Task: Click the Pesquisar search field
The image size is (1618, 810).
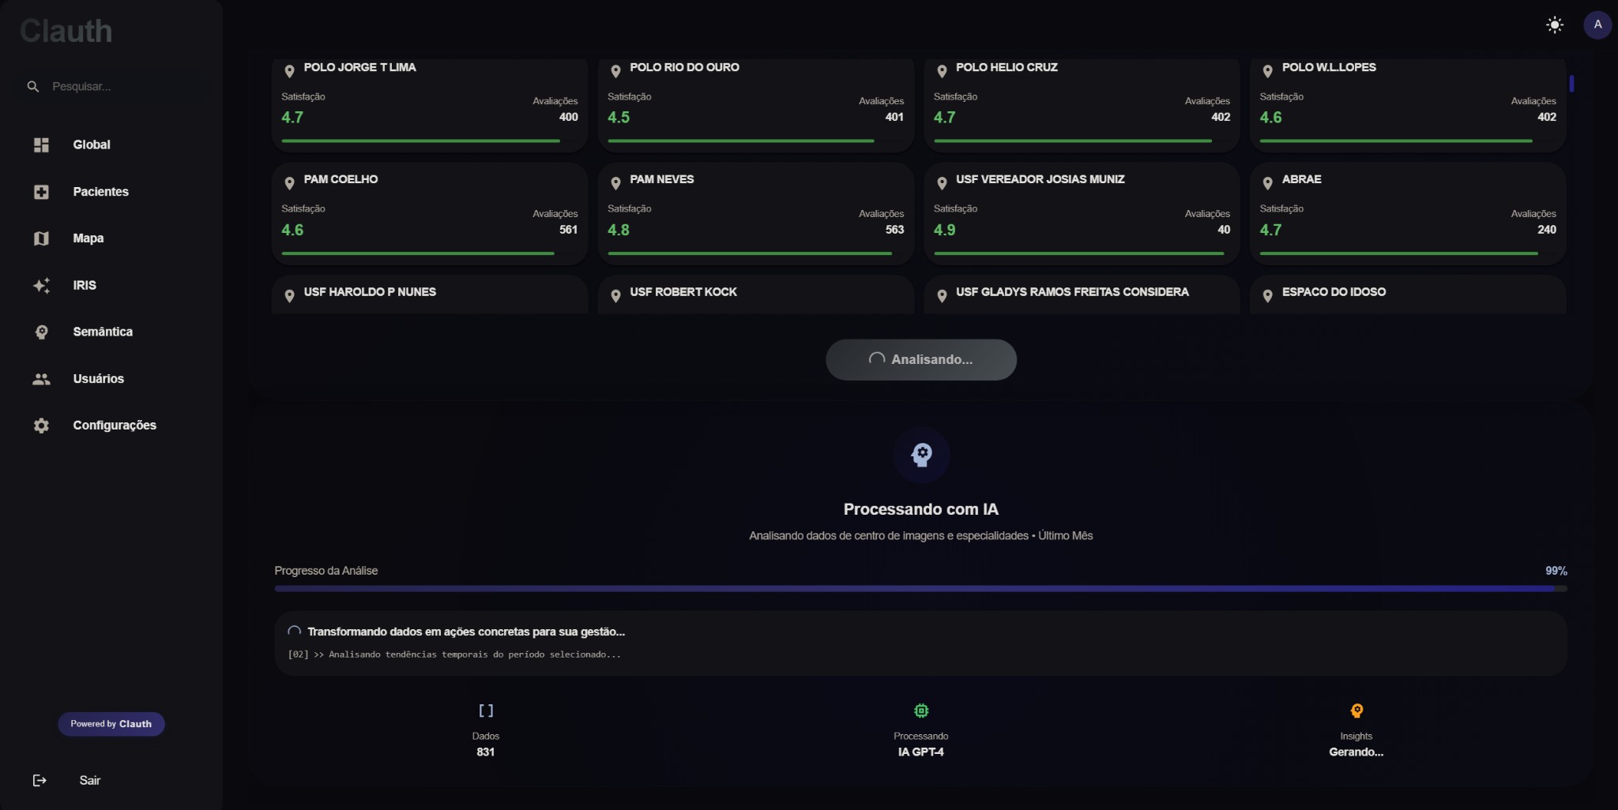Action: click(x=119, y=87)
